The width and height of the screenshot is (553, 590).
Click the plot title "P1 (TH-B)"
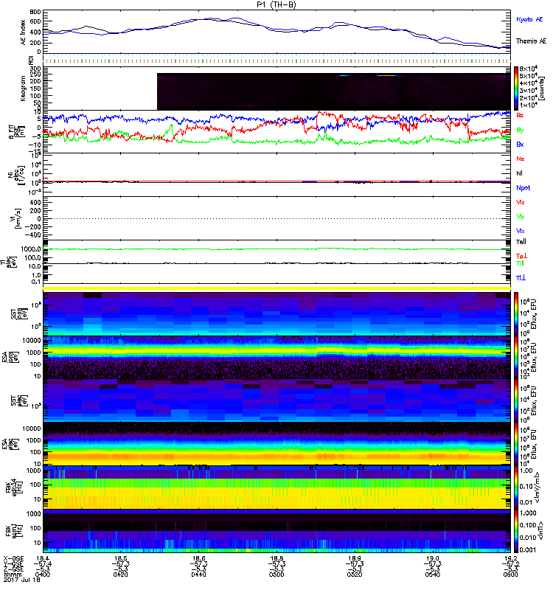coord(276,4)
